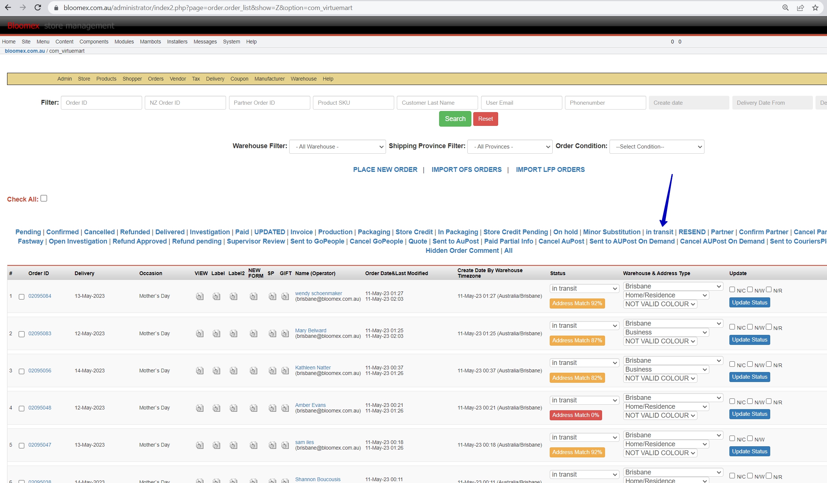Click PLACE NEW ORDER link
Viewport: 827px width, 483px height.
pos(385,170)
